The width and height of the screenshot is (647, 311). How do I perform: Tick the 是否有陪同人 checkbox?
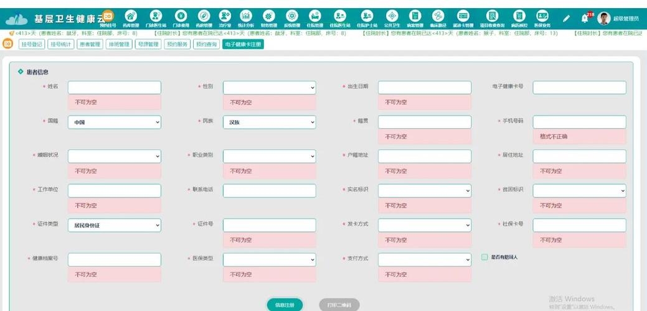click(x=484, y=257)
